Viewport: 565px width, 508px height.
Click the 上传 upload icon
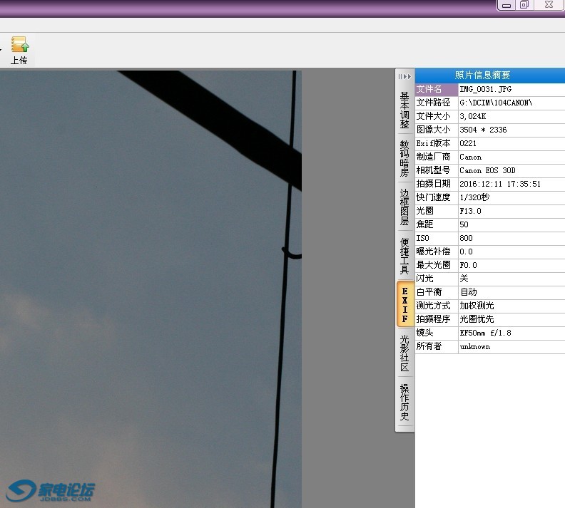pos(19,50)
